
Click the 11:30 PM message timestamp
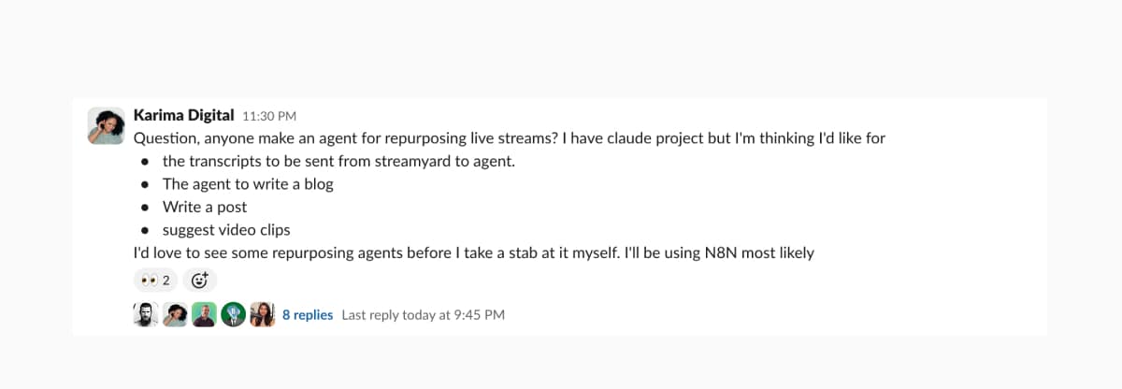pyautogui.click(x=269, y=117)
